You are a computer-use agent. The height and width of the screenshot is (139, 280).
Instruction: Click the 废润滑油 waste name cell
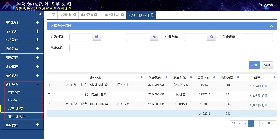(x=181, y=104)
